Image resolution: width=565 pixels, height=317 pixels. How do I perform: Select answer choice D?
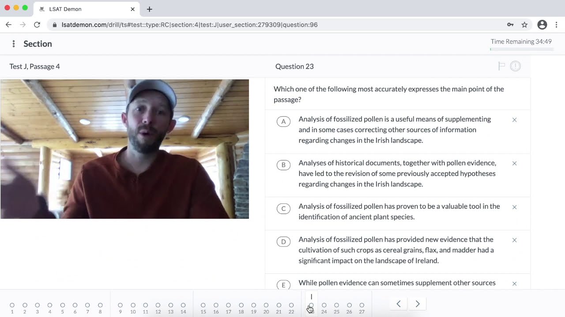click(x=283, y=242)
